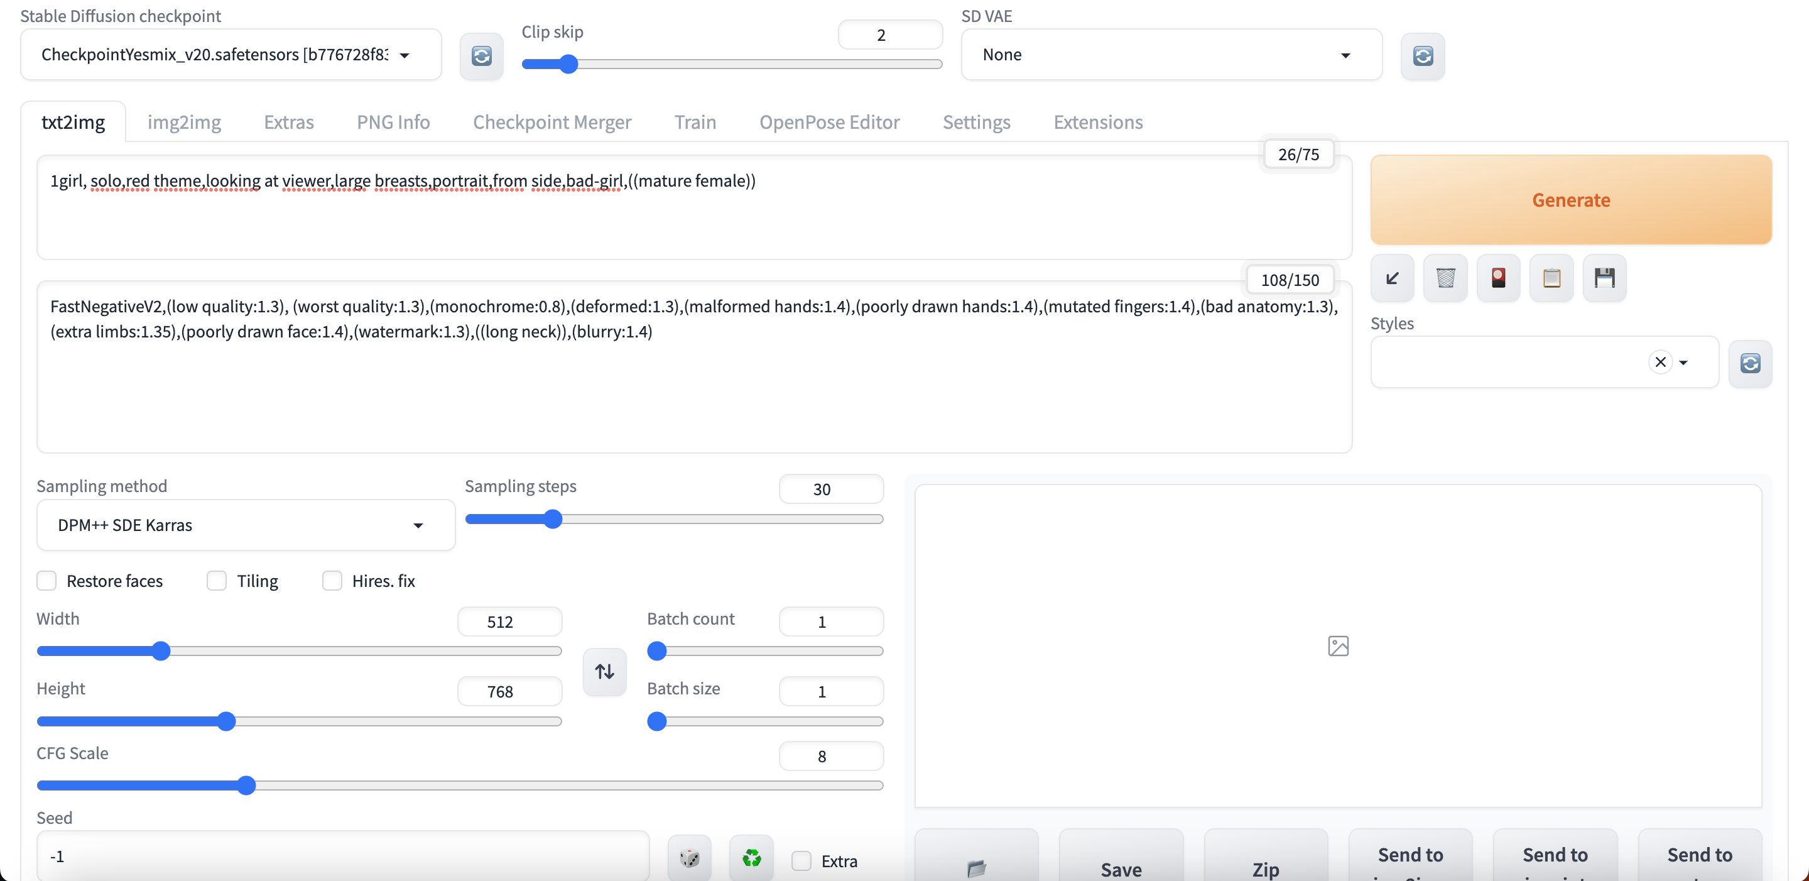Save style with the floppy disk icon
The image size is (1809, 881).
(x=1605, y=278)
